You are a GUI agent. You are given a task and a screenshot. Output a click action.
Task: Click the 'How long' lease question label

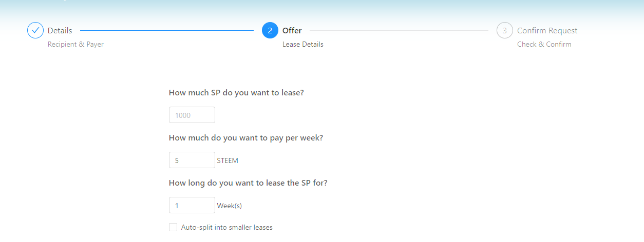(x=248, y=183)
